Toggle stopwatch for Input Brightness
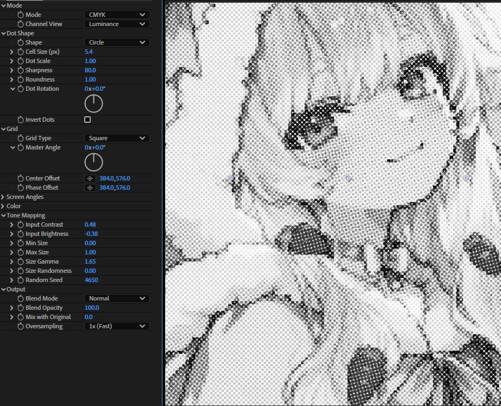This screenshot has width=501, height=406. coord(21,234)
